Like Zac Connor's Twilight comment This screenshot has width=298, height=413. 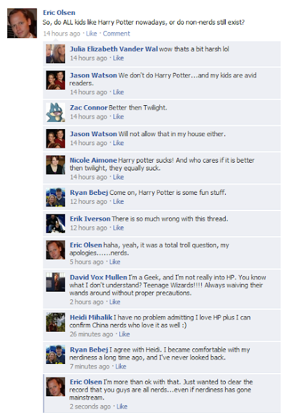pos(119,116)
